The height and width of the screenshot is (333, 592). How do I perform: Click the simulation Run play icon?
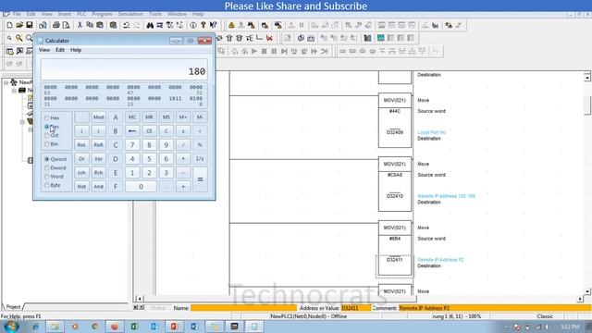(x=254, y=51)
